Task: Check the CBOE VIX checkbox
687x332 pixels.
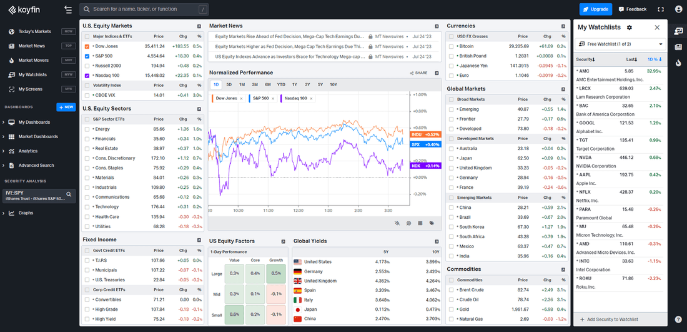Action: coord(87,95)
